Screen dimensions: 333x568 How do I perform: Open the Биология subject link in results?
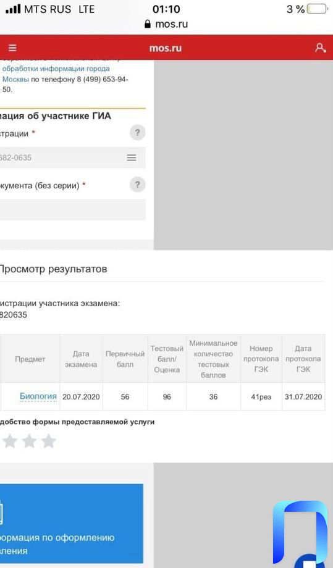click(38, 396)
